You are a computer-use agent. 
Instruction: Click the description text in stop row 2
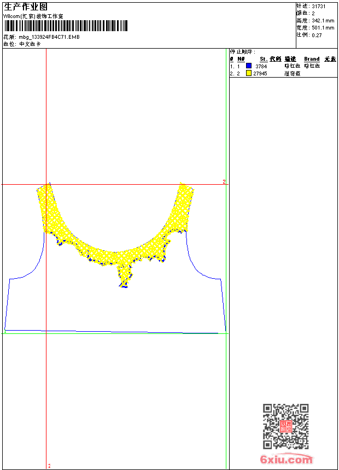(x=292, y=73)
